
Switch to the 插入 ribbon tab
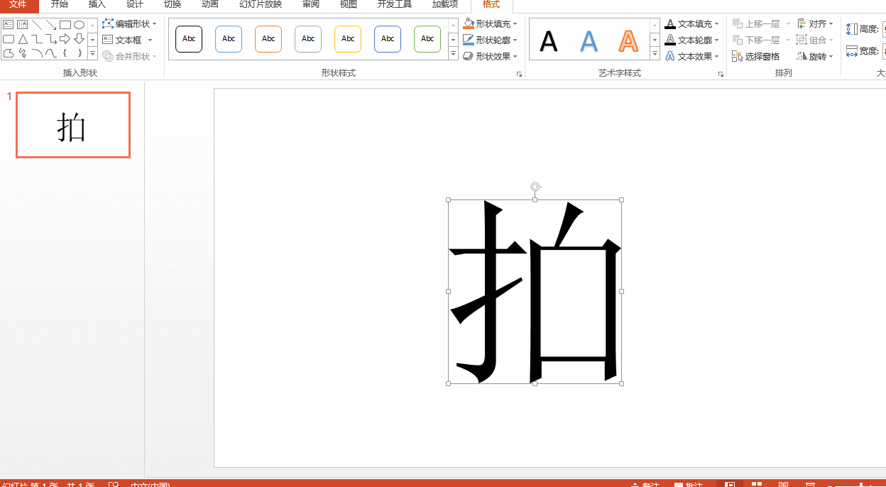[97, 4]
